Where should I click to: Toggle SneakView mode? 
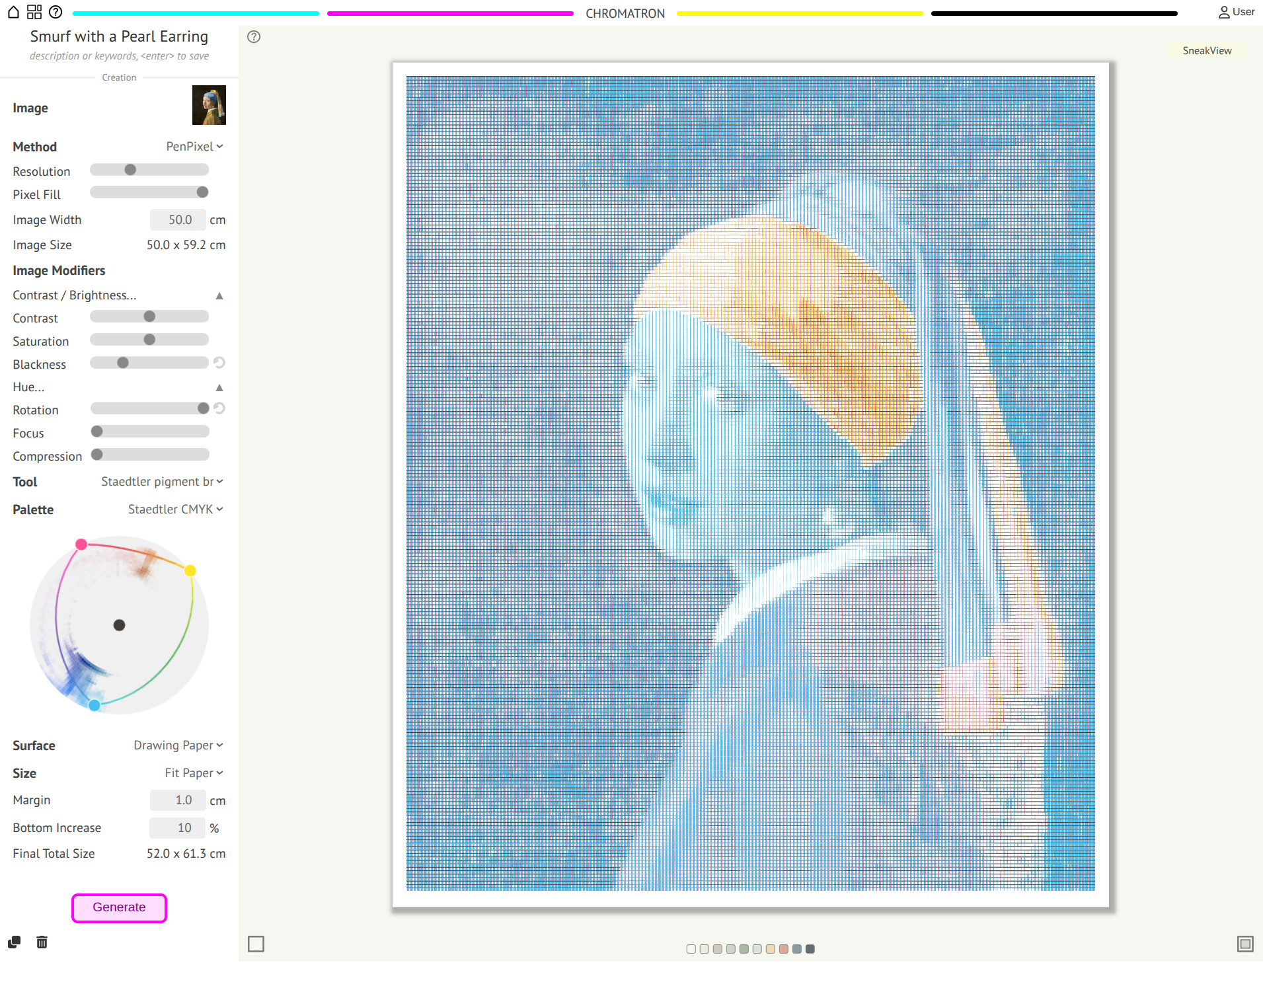point(1206,51)
